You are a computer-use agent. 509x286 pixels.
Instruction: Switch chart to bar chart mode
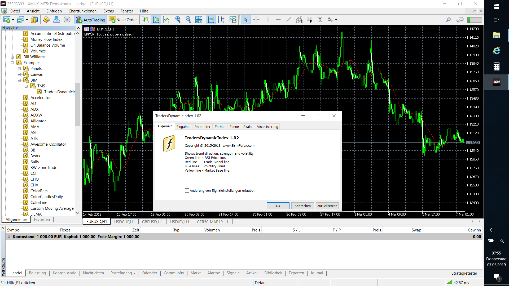click(146, 20)
